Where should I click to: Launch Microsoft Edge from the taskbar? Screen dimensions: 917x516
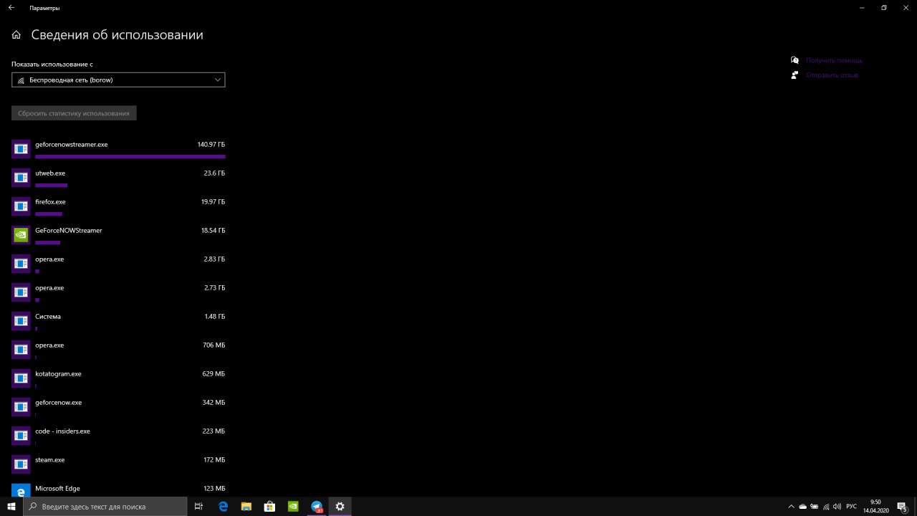coord(223,506)
